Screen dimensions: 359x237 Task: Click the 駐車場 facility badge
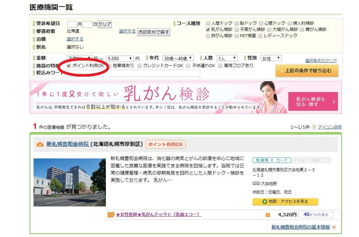click(262, 160)
